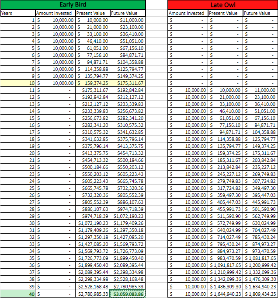Select Late Owl present value 455,991.73
The width and height of the screenshot is (278, 298).
point(226,209)
